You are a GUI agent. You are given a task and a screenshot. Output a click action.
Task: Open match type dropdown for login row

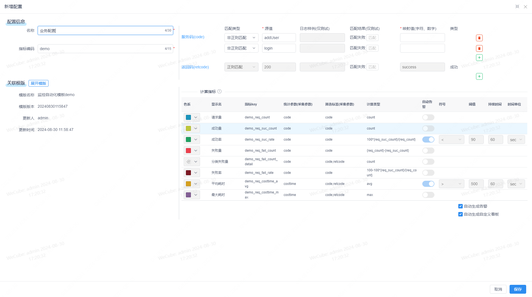click(241, 48)
